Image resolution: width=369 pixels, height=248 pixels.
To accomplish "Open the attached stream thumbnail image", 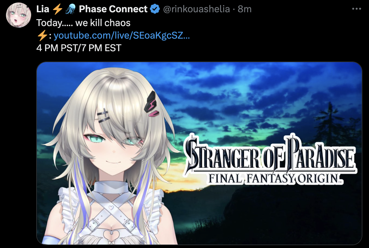I will coord(199,153).
